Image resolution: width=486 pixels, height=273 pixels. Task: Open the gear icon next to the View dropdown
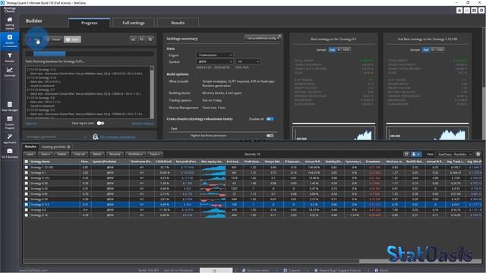click(478, 154)
